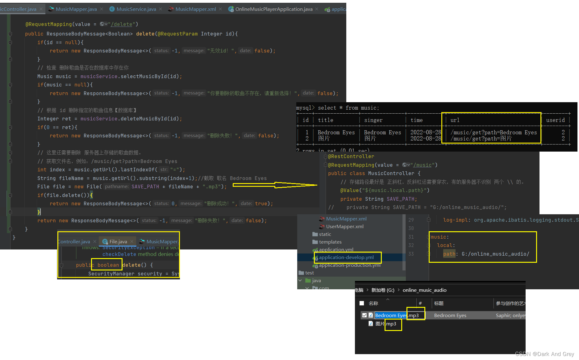
Task: Click the MusicMapper icon in inset editor tabs
Action: tap(142, 241)
